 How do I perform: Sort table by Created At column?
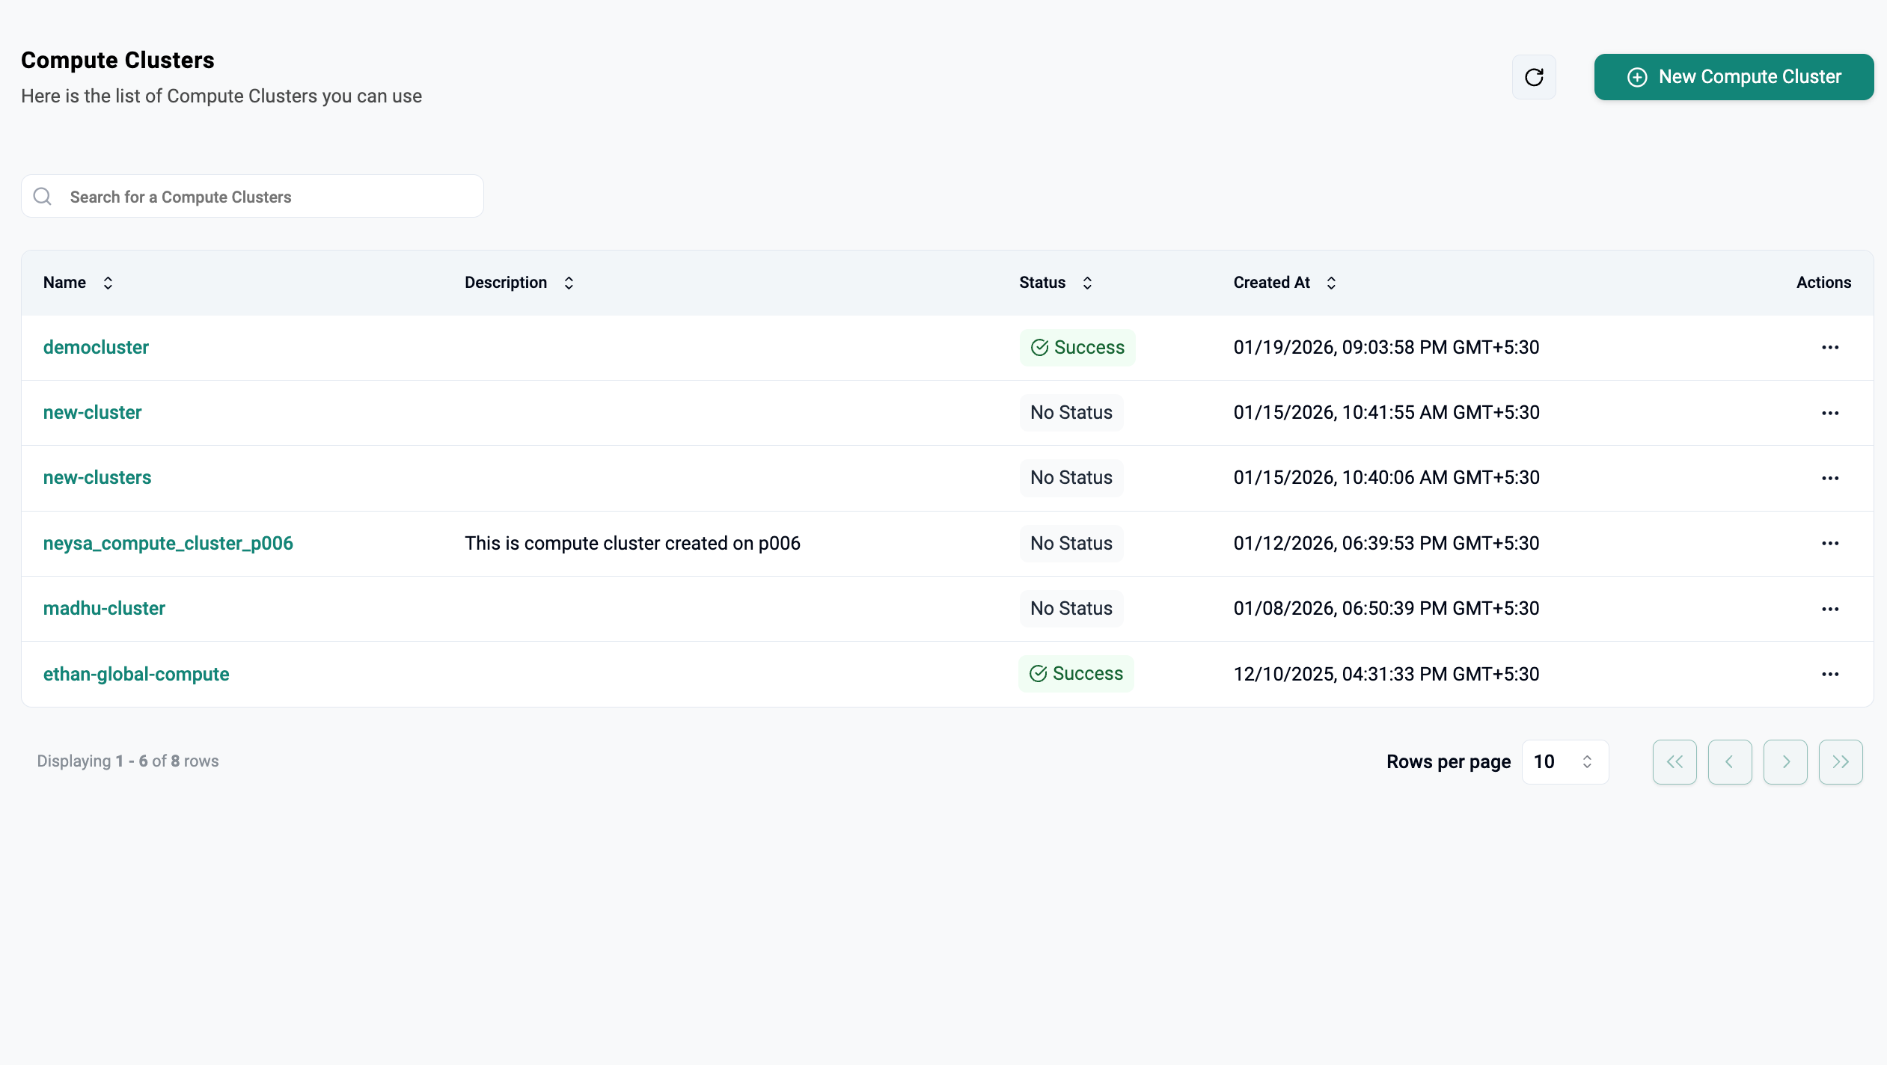[1331, 283]
